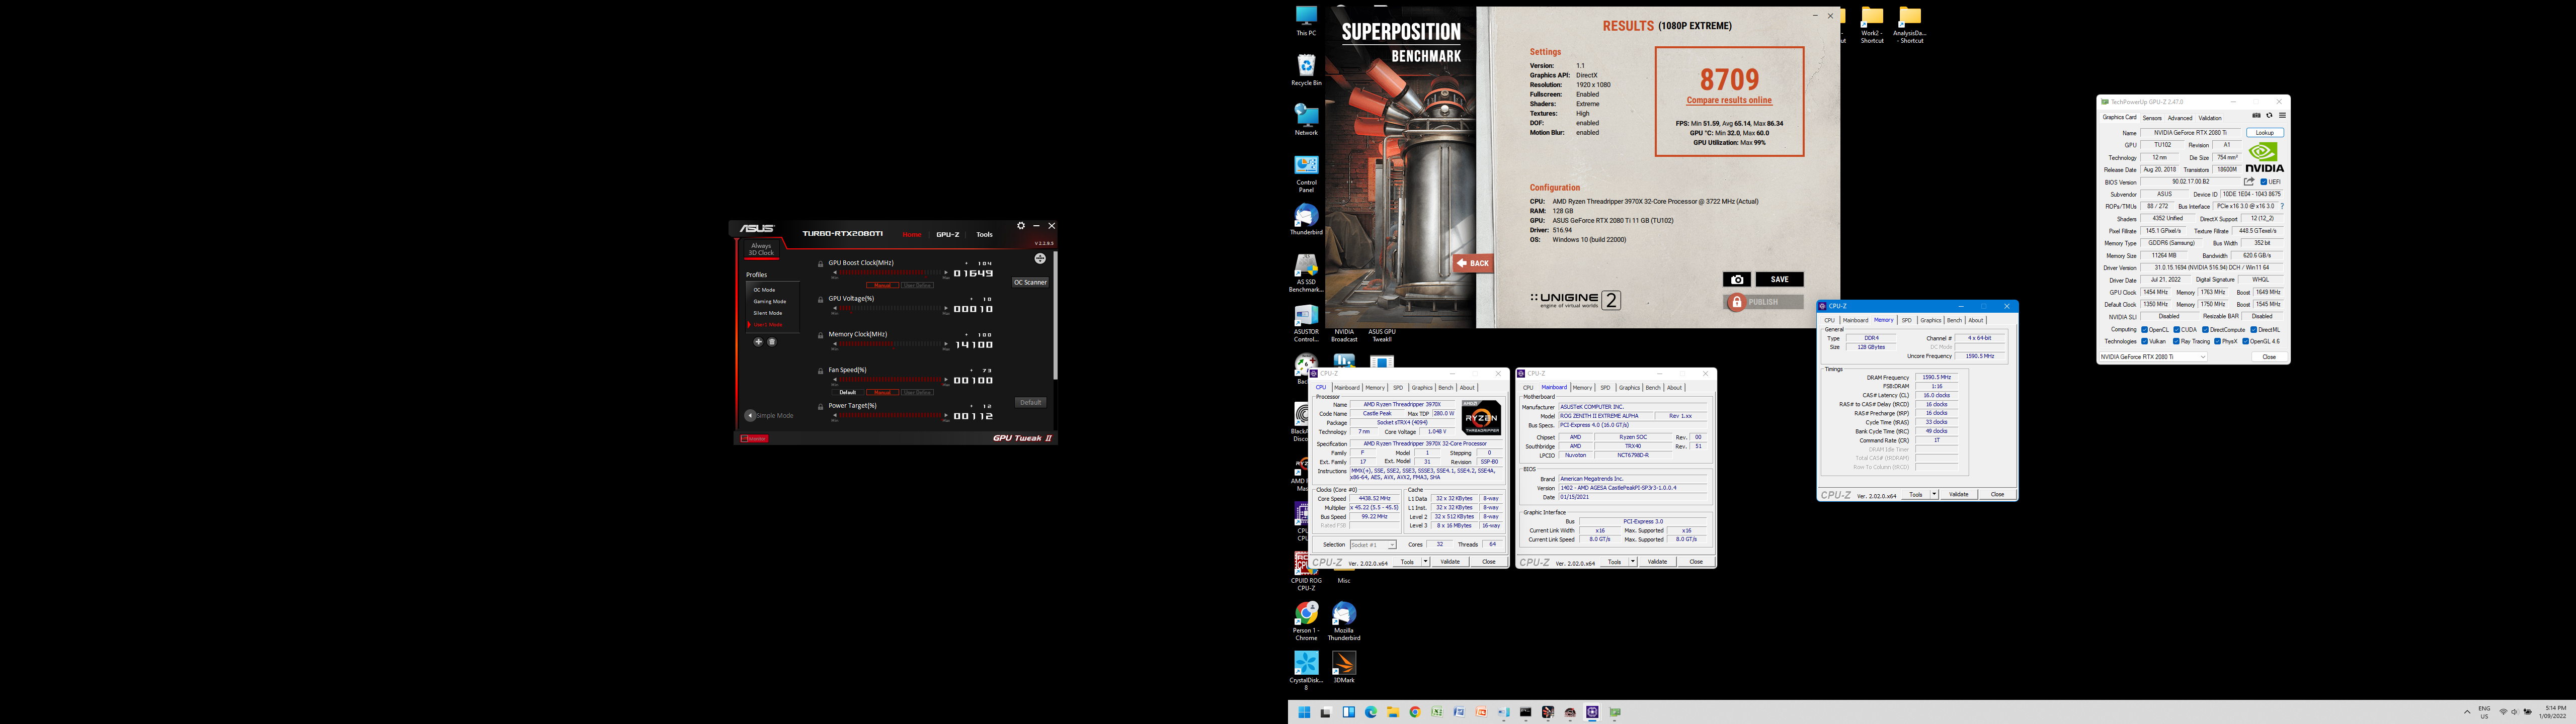This screenshot has width=2576, height=724.
Task: Open Tools tab in GPU Tweak
Action: [985, 235]
